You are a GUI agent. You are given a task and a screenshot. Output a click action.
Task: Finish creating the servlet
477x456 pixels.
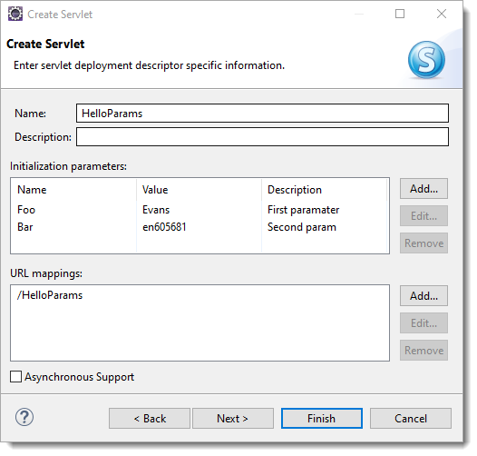pos(322,419)
